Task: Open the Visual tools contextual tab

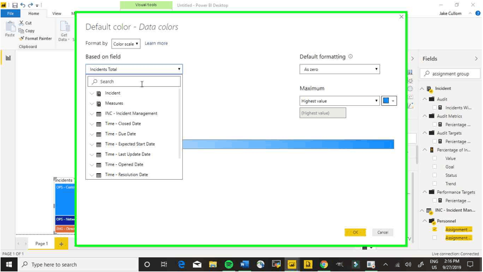Action: [146, 5]
